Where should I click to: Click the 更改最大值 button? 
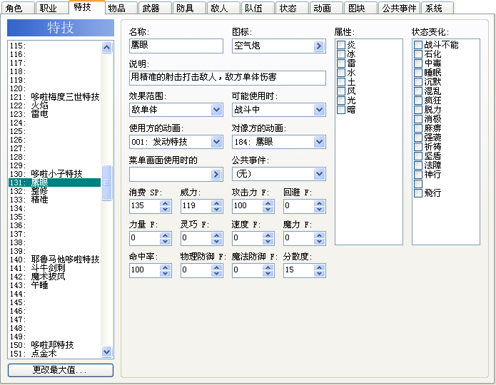pyautogui.click(x=61, y=370)
